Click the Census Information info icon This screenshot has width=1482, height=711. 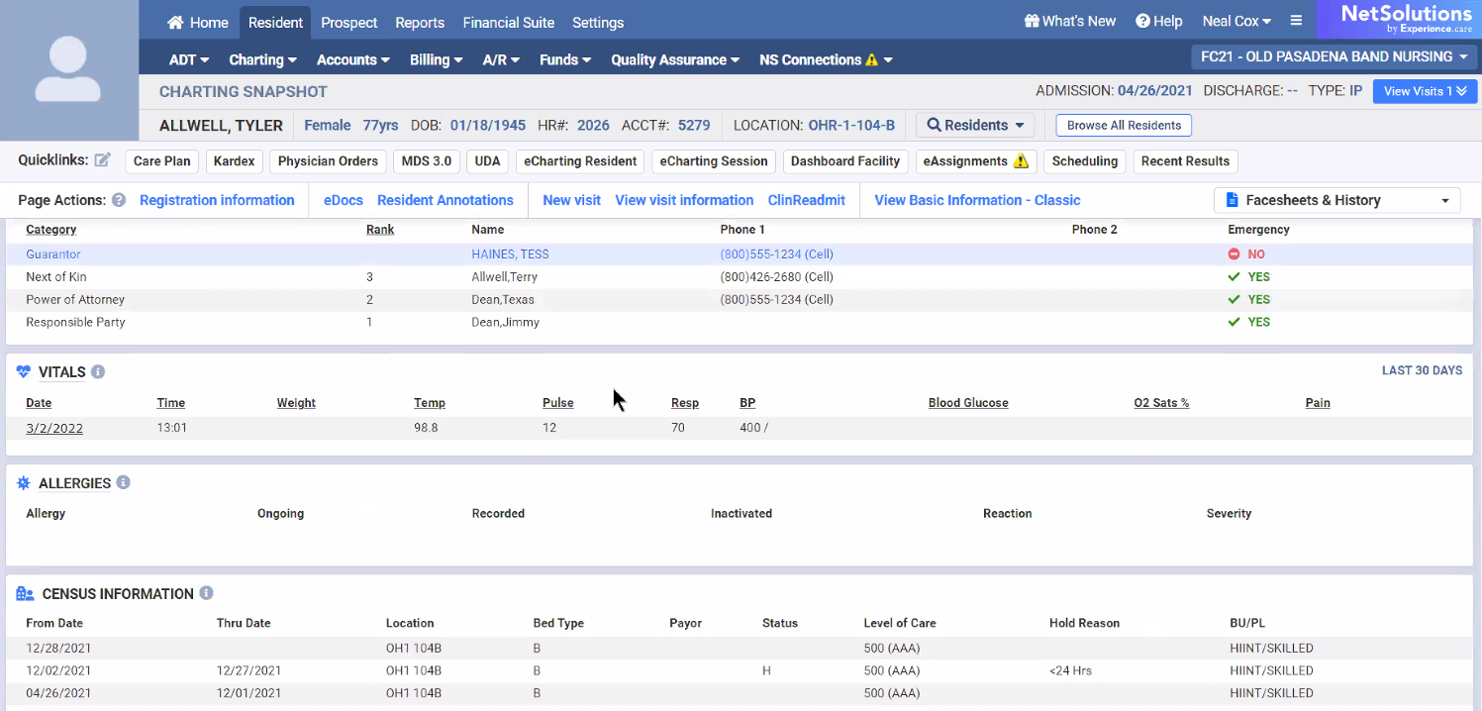(206, 593)
